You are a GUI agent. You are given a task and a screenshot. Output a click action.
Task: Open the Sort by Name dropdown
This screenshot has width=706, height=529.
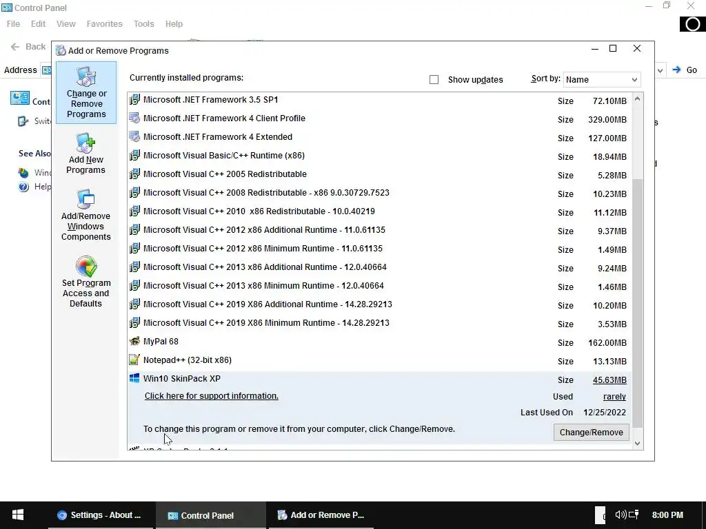601,80
